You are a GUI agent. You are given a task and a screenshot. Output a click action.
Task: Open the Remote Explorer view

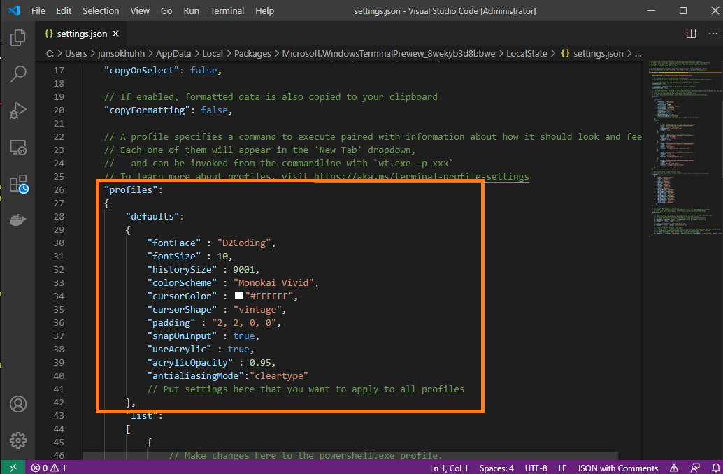click(18, 148)
